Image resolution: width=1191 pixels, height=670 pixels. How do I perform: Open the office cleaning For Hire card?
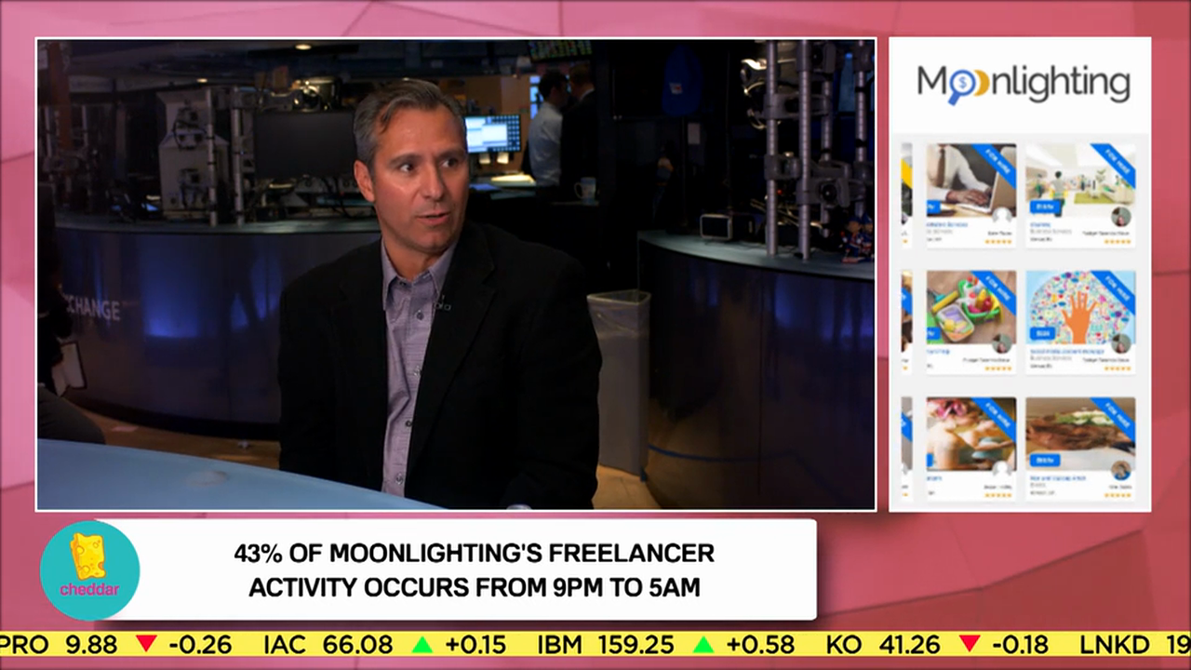(x=1080, y=194)
